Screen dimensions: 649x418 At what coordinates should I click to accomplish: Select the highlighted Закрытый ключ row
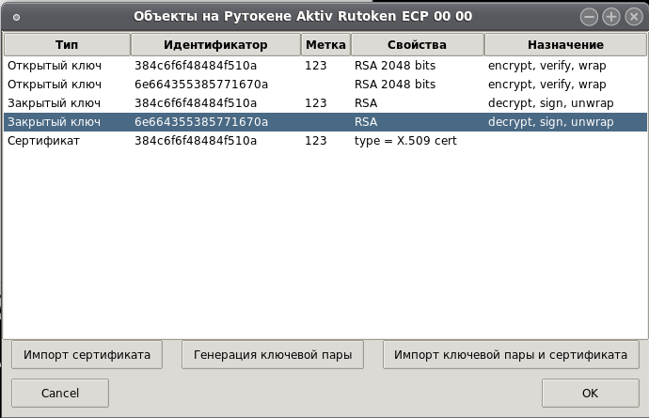tap(325, 122)
